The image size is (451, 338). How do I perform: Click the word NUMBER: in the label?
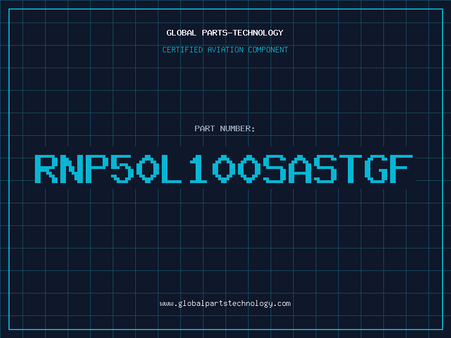[x=237, y=128]
